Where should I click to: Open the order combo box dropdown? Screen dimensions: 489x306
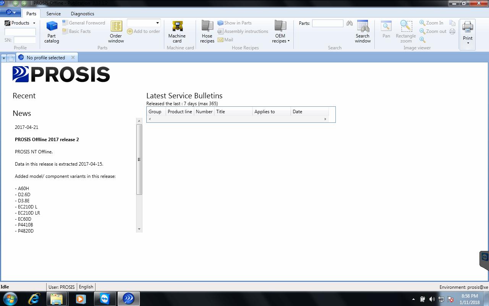[x=157, y=23]
